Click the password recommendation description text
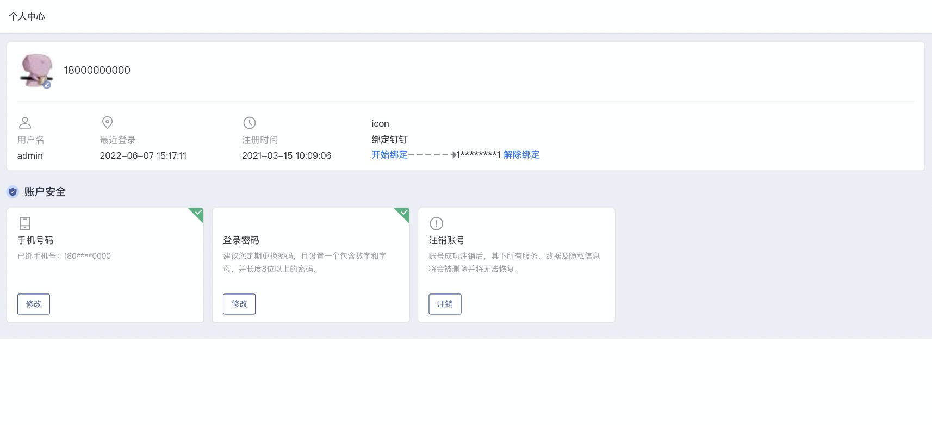Screen dimensions: 932x425 click(305, 262)
